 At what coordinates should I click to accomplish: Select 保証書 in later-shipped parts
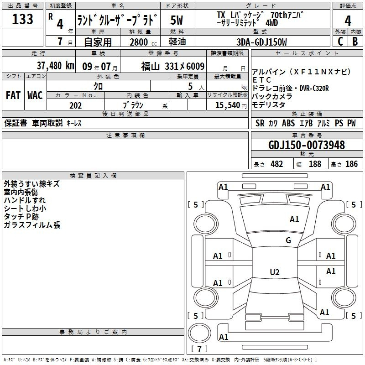(16, 123)
